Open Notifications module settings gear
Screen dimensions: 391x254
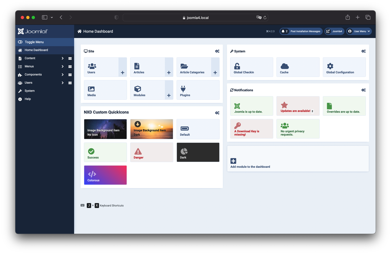point(364,90)
